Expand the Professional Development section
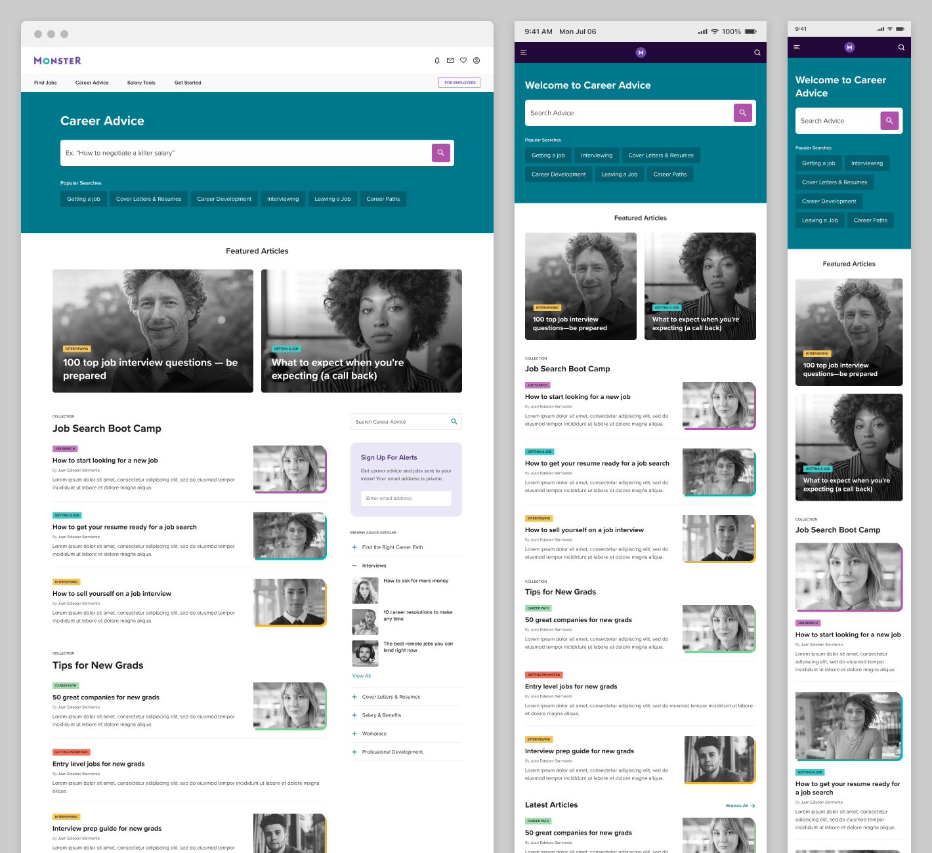The height and width of the screenshot is (853, 932). pos(354,752)
